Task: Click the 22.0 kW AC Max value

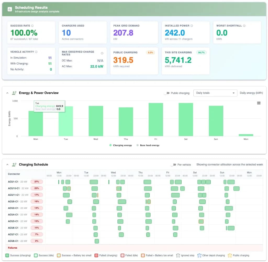Action: [x=97, y=66]
